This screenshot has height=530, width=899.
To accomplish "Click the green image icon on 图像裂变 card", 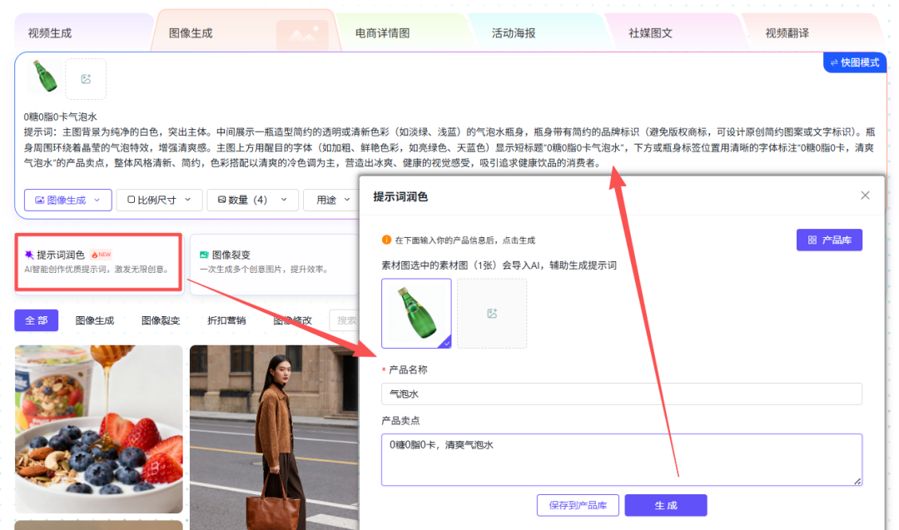I will click(204, 255).
